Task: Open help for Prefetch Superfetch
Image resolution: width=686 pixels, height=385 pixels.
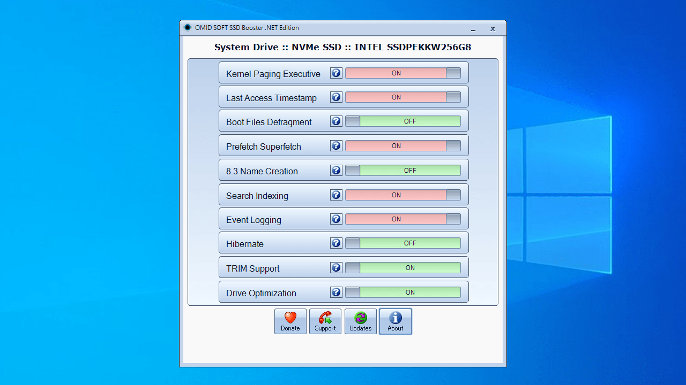Action: [x=336, y=146]
